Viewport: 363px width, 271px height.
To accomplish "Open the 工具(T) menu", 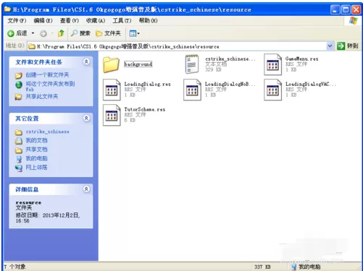I will coord(122,21).
